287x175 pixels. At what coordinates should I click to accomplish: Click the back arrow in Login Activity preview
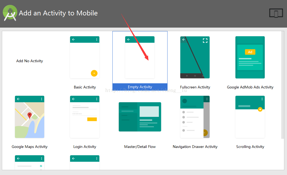(73, 99)
